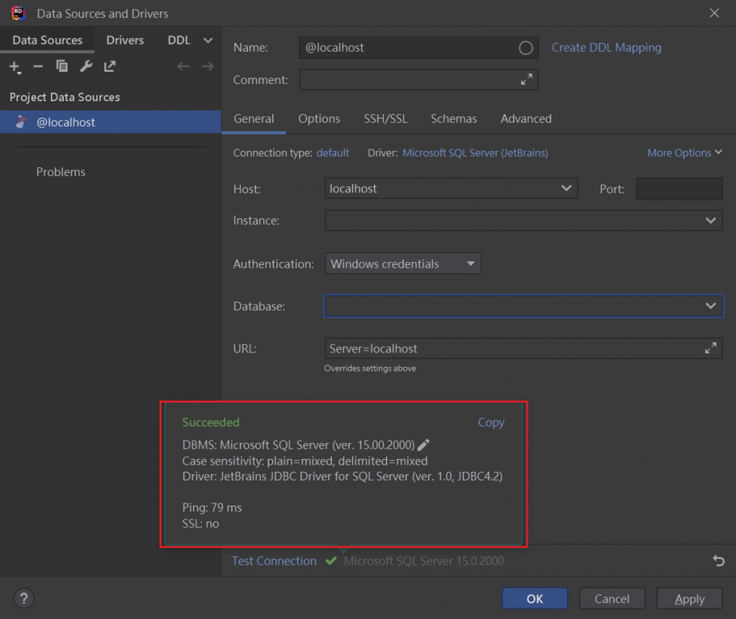Open the Authentication Windows credentials dropdown
736x619 pixels.
pos(402,264)
